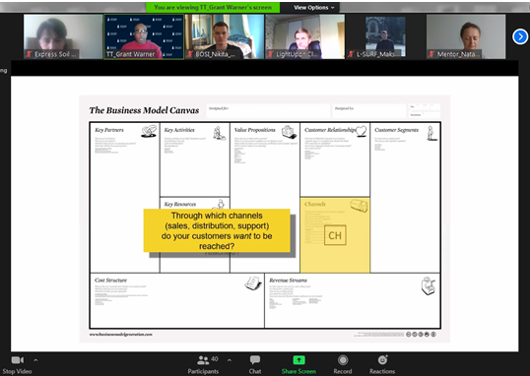Screen dimensions: 530x376
Task: Click the 'Customer Segments' heading
Action: (396, 130)
